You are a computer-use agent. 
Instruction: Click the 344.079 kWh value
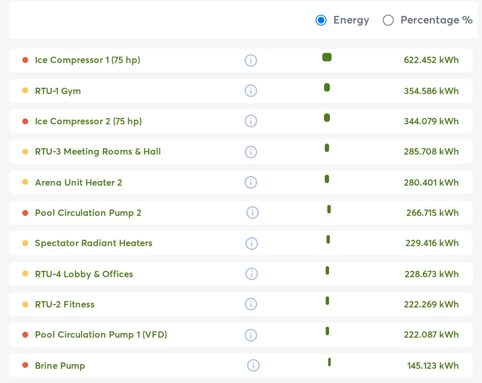431,121
